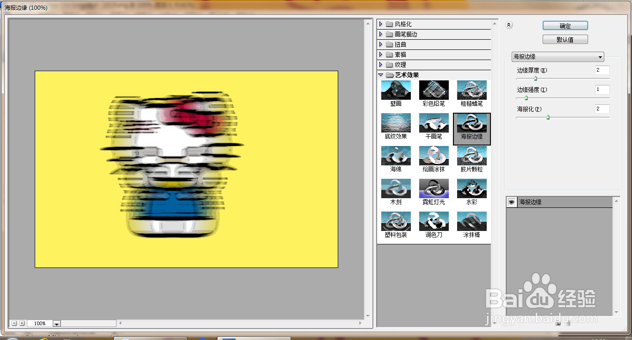The width and height of the screenshot is (632, 340).
Task: Select the 干画笔 filter thumbnail
Action: point(434,123)
